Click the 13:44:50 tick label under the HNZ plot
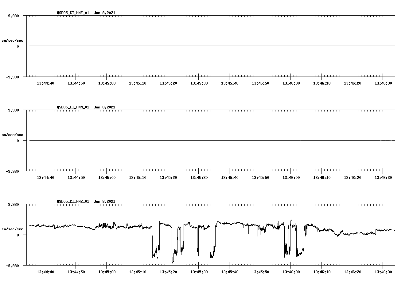The image size is (417, 283). pos(76,272)
